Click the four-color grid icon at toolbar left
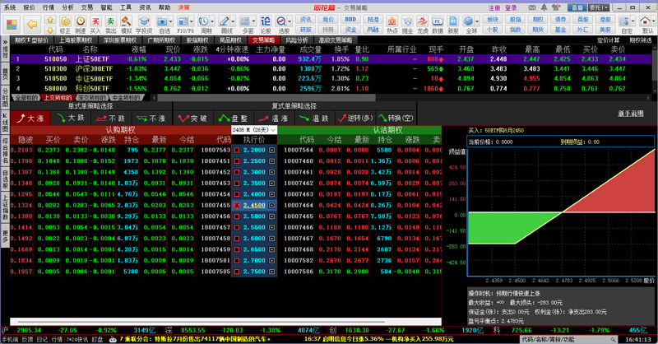 [12, 25]
